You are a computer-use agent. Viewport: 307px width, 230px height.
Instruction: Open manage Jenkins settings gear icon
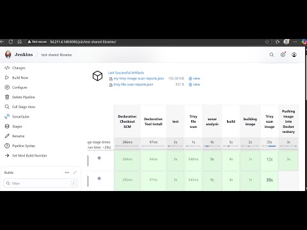point(283,55)
